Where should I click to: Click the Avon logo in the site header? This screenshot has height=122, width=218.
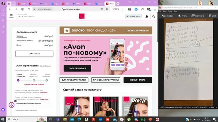tap(82, 16)
